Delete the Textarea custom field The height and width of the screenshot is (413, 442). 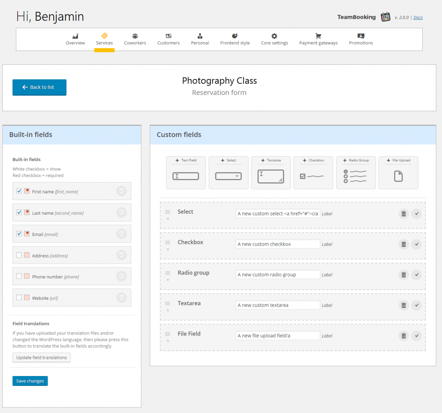(x=403, y=305)
